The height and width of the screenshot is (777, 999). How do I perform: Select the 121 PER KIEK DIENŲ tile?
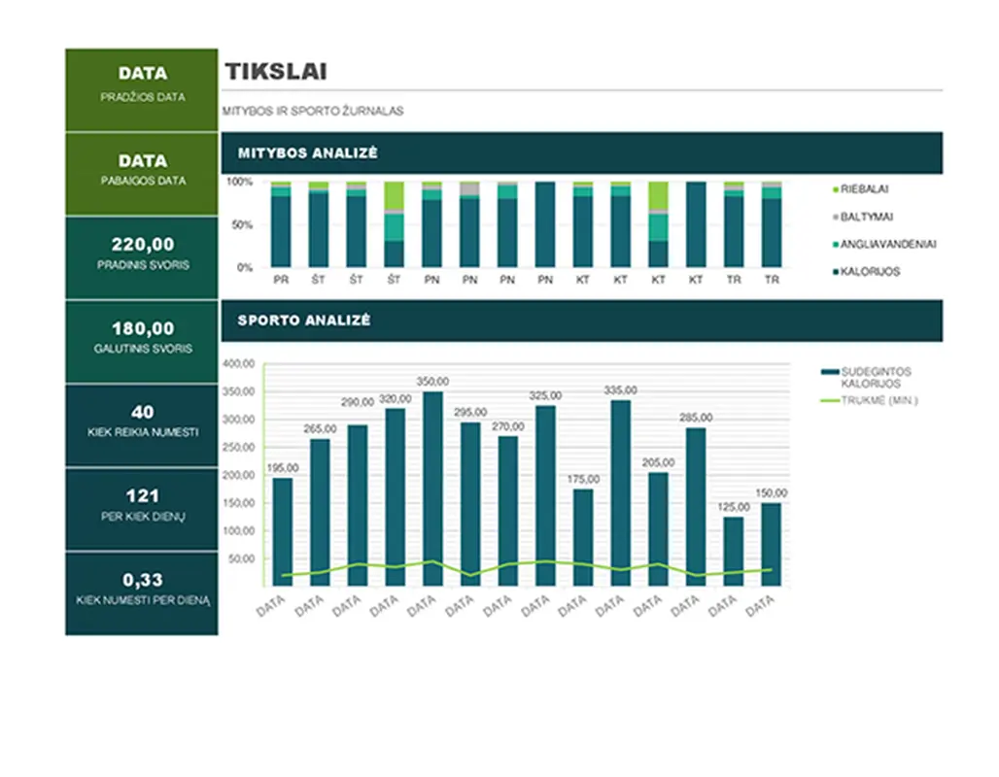(x=142, y=508)
